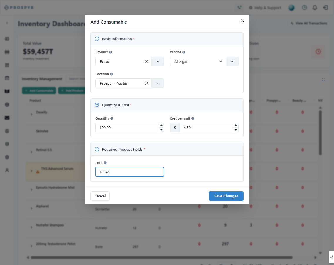Viewport: 334px width, 265px height.
Task: Click the horizontal table scrollbar
Action: [161, 258]
